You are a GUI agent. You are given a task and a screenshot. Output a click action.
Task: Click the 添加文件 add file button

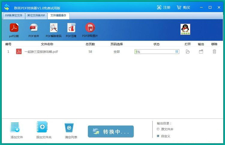(x=16, y=131)
